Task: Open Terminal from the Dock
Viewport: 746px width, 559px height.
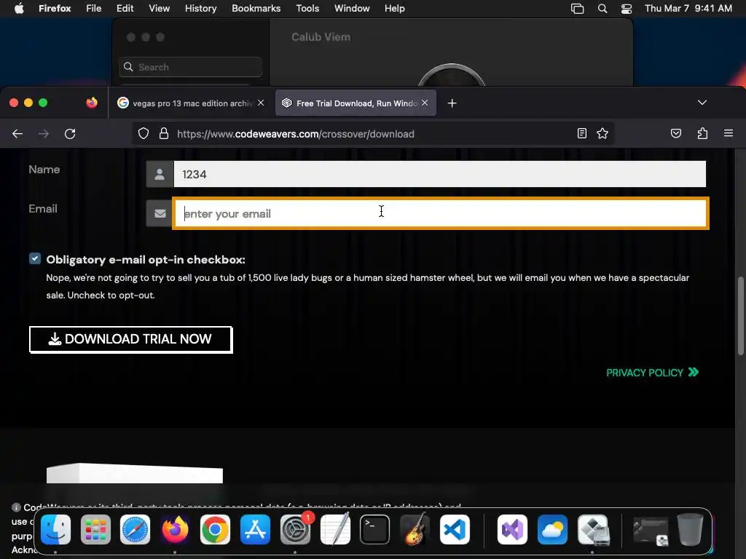Action: tap(375, 529)
